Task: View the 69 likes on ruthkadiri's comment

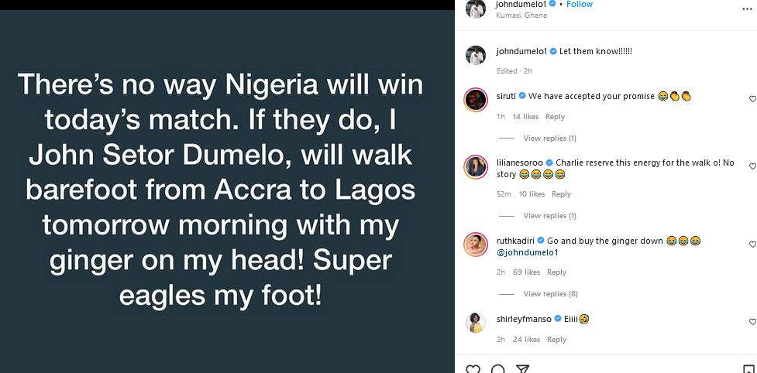Action: pyautogui.click(x=526, y=272)
